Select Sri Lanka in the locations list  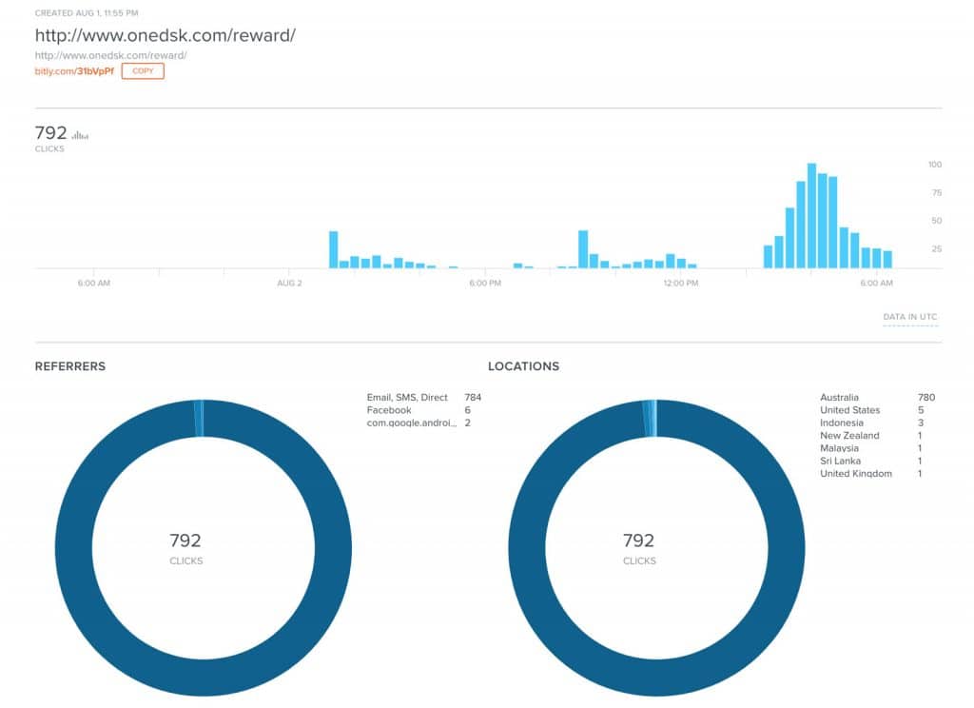point(841,461)
